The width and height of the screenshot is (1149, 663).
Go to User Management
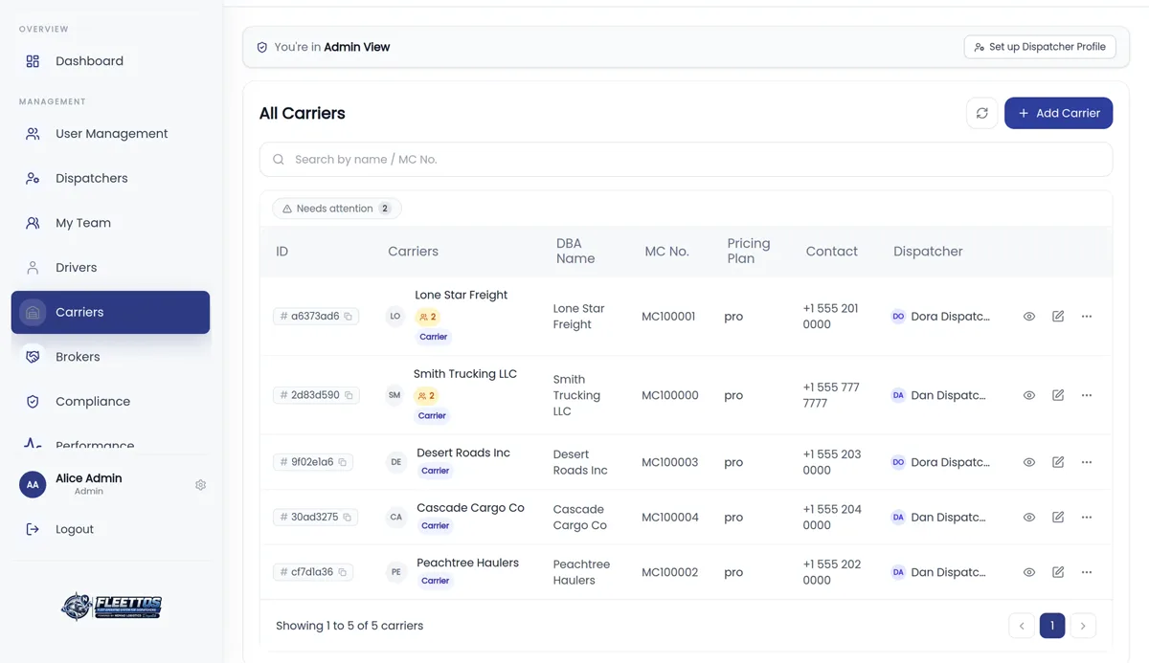[110, 134]
